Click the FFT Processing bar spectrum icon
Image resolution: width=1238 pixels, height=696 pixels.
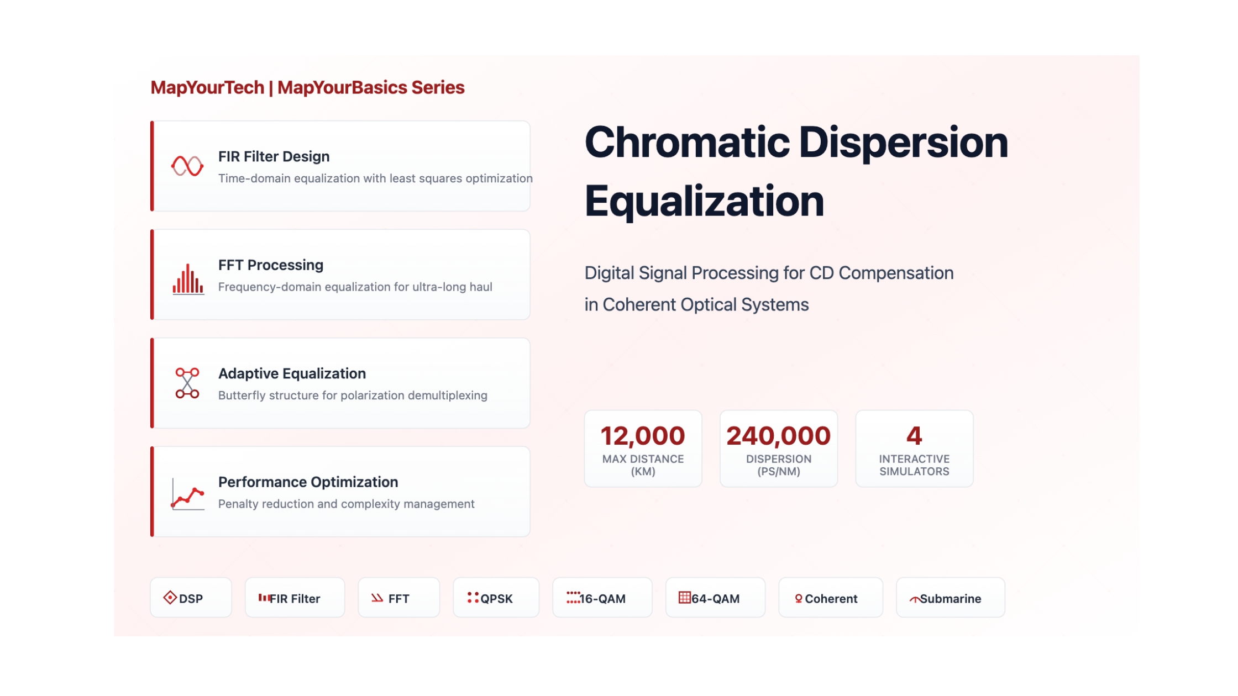(188, 279)
